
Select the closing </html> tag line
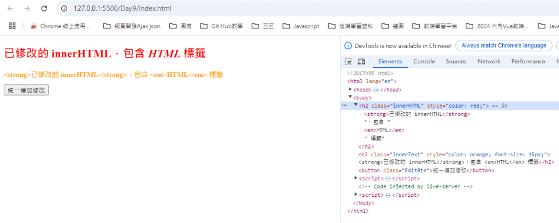358,211
